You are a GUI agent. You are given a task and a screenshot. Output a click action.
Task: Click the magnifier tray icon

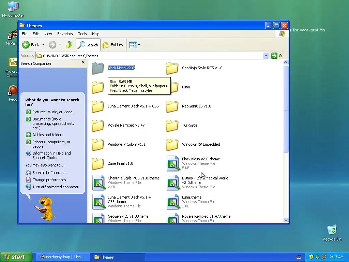[324, 257]
